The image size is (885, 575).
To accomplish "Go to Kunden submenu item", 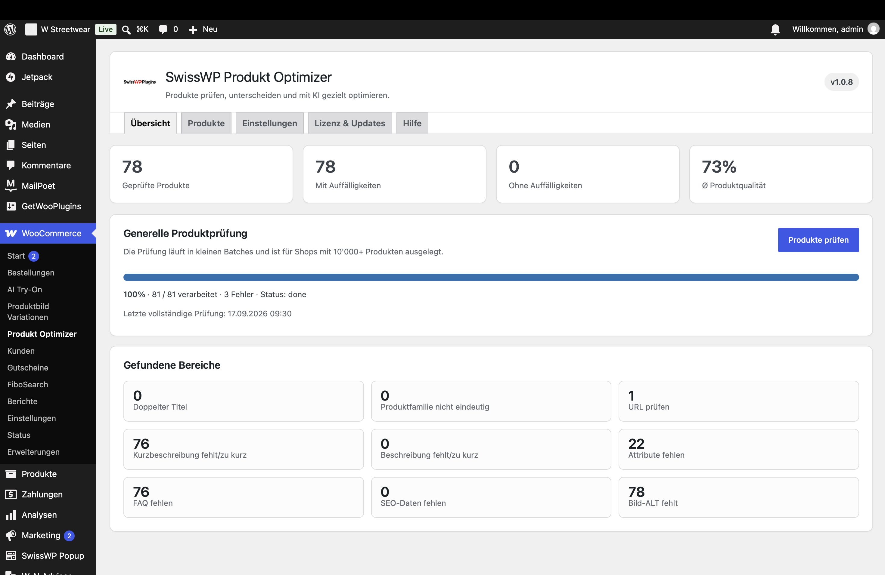I will 21,351.
